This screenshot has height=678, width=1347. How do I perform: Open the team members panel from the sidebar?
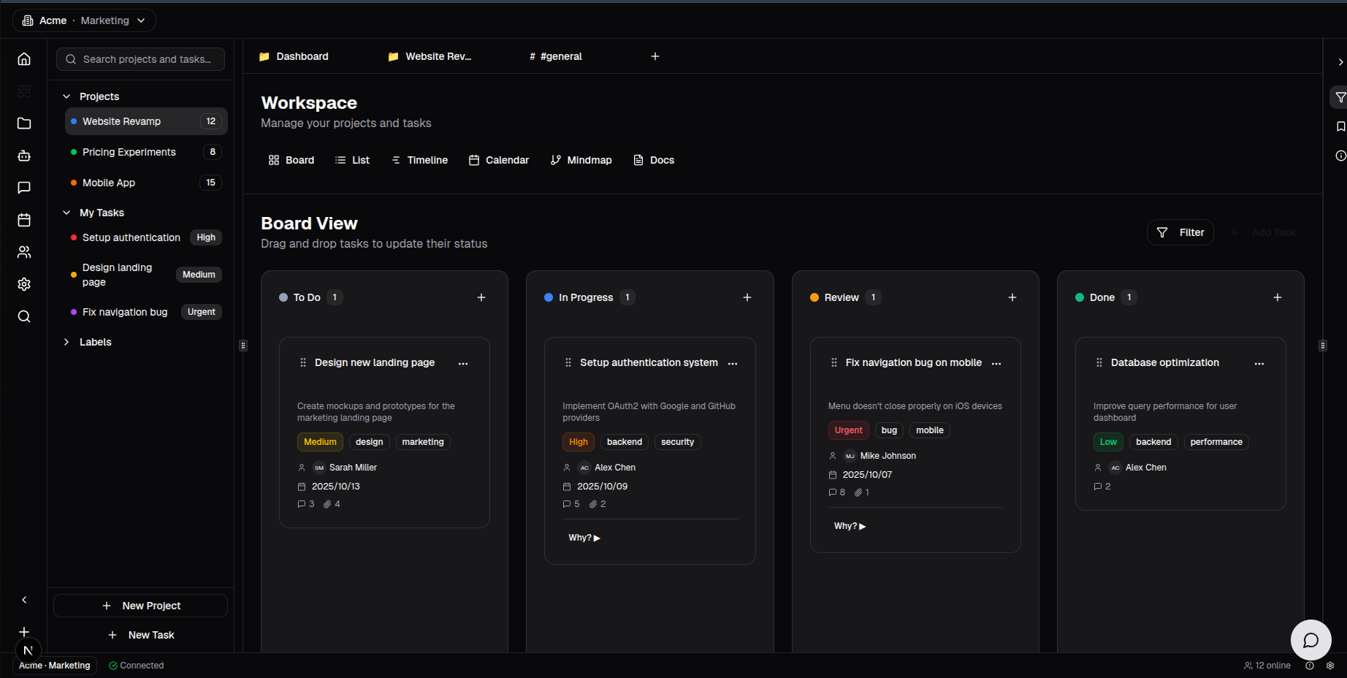point(24,252)
